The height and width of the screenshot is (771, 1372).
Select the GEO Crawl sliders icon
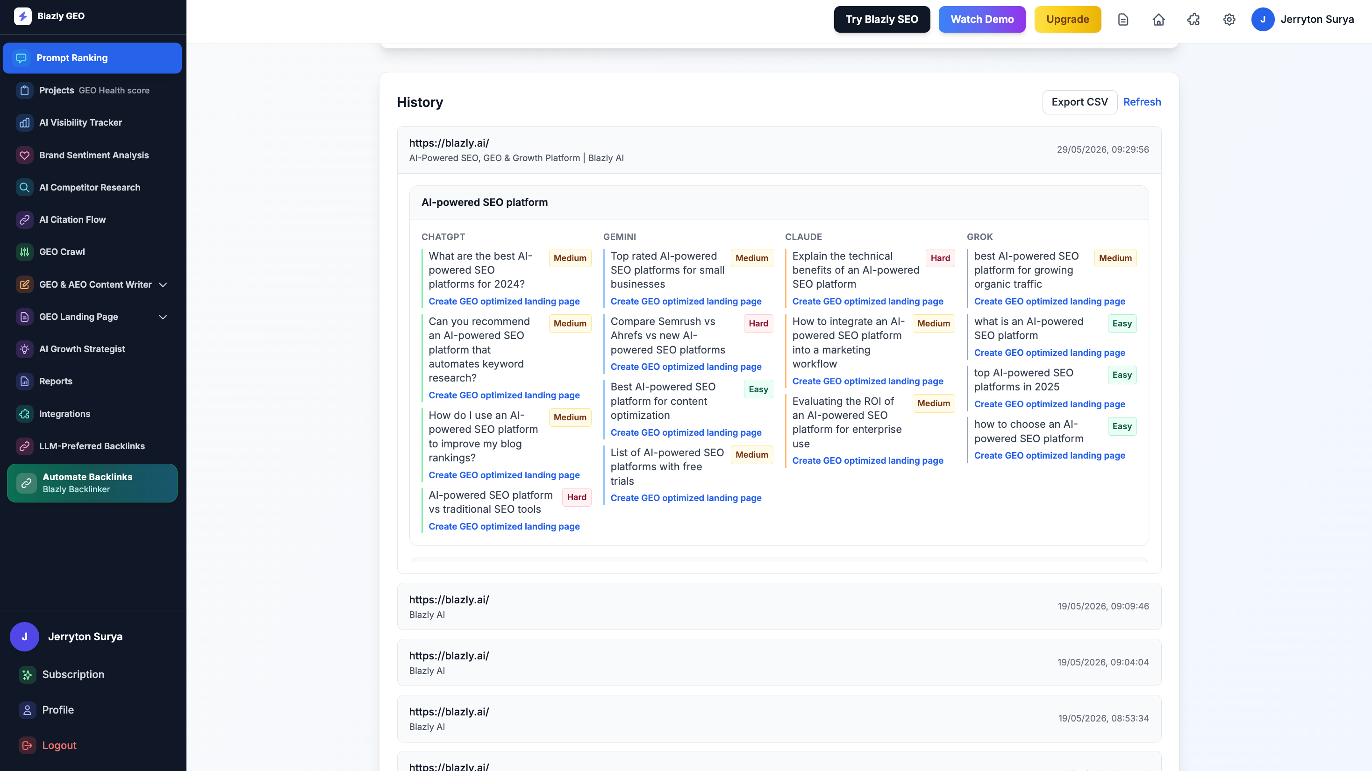coord(24,252)
